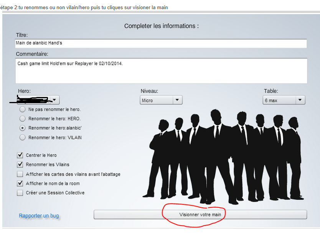
Task: Open the Hero dropdown list
Action: 38,100
